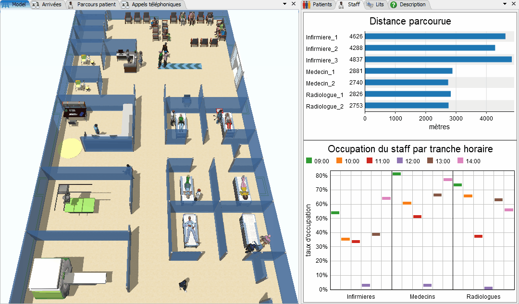The image size is (519, 304).
Task: Click the yellow circular floor marker
Action: point(70,148)
